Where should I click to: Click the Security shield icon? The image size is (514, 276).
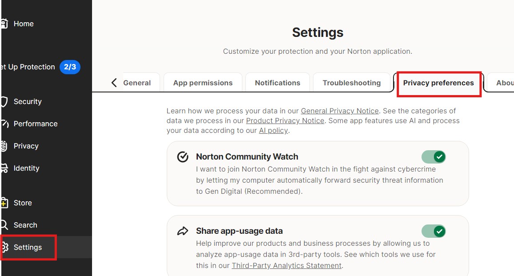[4, 102]
